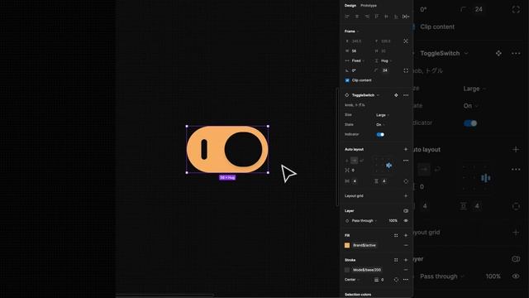Open Pass through blend dropdown, main panel
The height and width of the screenshot is (298, 529).
coord(365,221)
